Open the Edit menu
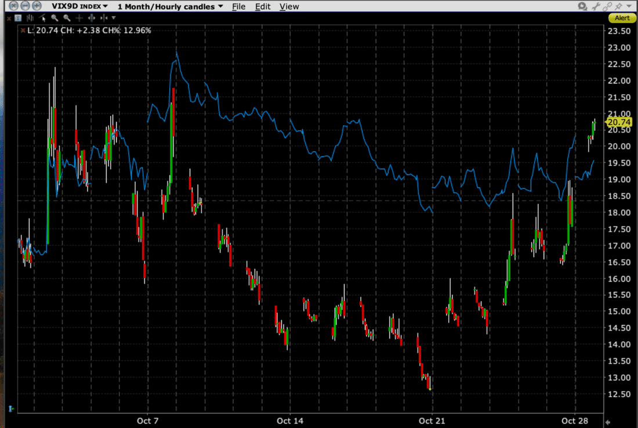 [x=262, y=6]
